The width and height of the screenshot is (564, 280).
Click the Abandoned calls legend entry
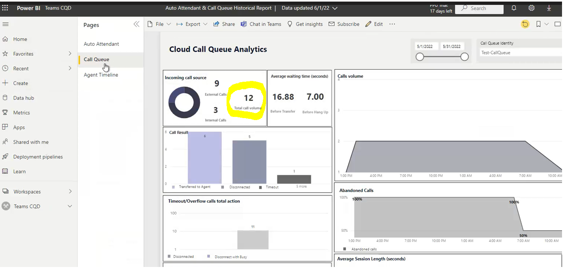pos(360,249)
